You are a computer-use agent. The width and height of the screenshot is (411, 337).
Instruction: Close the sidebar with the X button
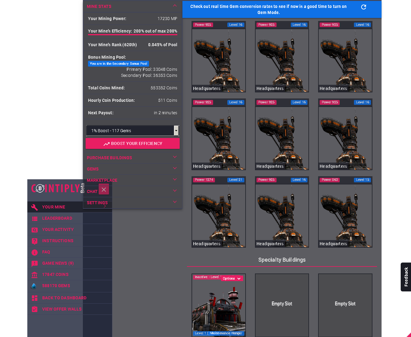(104, 190)
